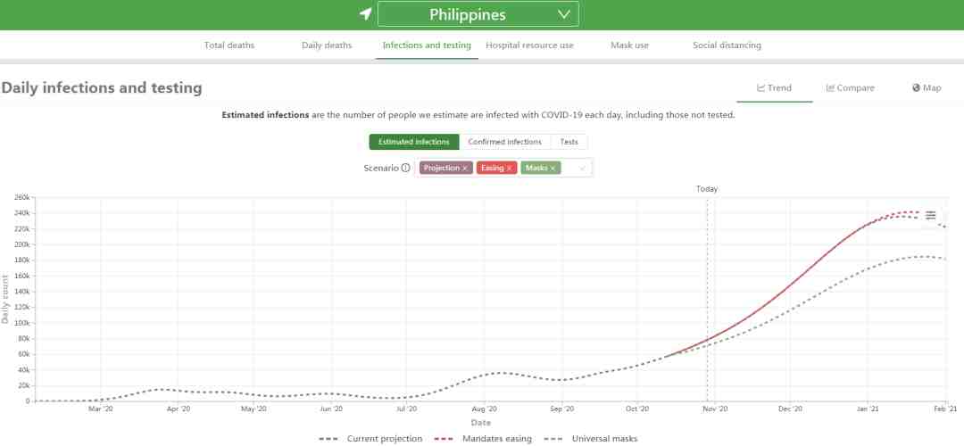Image resolution: width=964 pixels, height=446 pixels.
Task: Switch to the Total deaths tab
Action: tap(229, 45)
